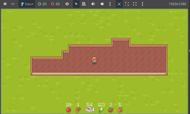Toggle the camera override icon
This screenshot has width=190, height=114.
[x=102, y=4]
